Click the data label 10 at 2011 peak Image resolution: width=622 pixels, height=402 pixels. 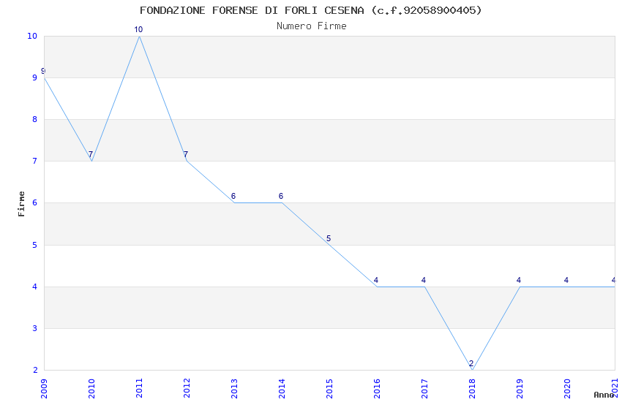(x=138, y=30)
